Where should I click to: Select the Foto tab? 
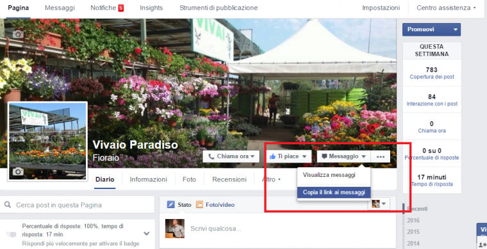point(189,179)
